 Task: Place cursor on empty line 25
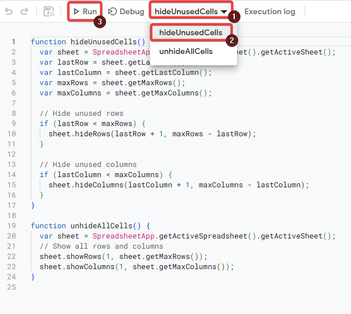tap(113, 287)
